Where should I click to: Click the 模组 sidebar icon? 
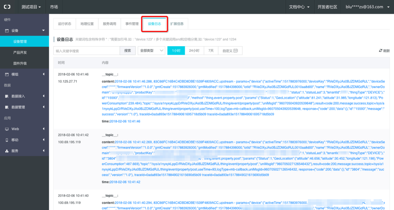pyautogui.click(x=6, y=74)
